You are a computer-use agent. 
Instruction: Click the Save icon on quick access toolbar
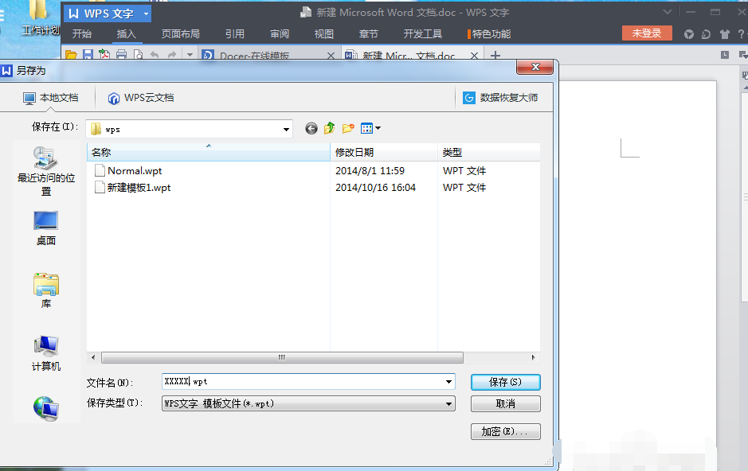[88, 54]
